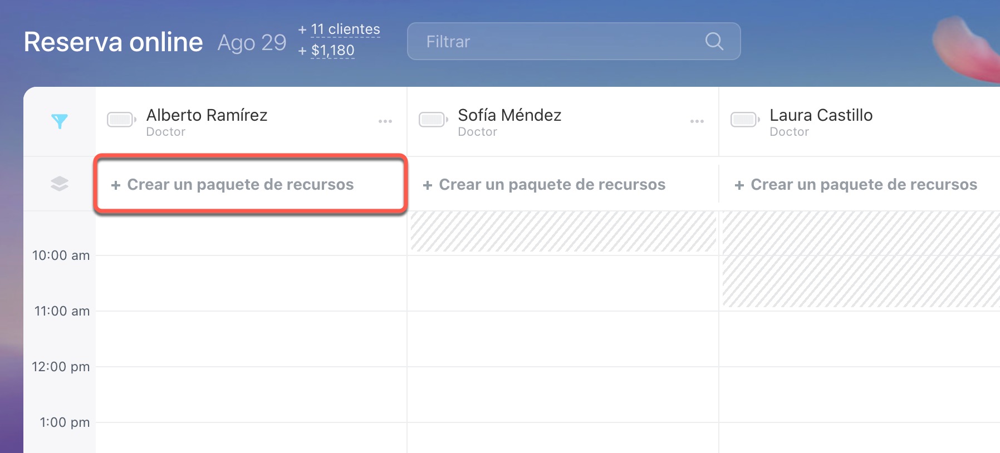Viewport: 1000px width, 453px height.
Task: Select the Alberto Ramírez column header name
Action: click(x=207, y=115)
